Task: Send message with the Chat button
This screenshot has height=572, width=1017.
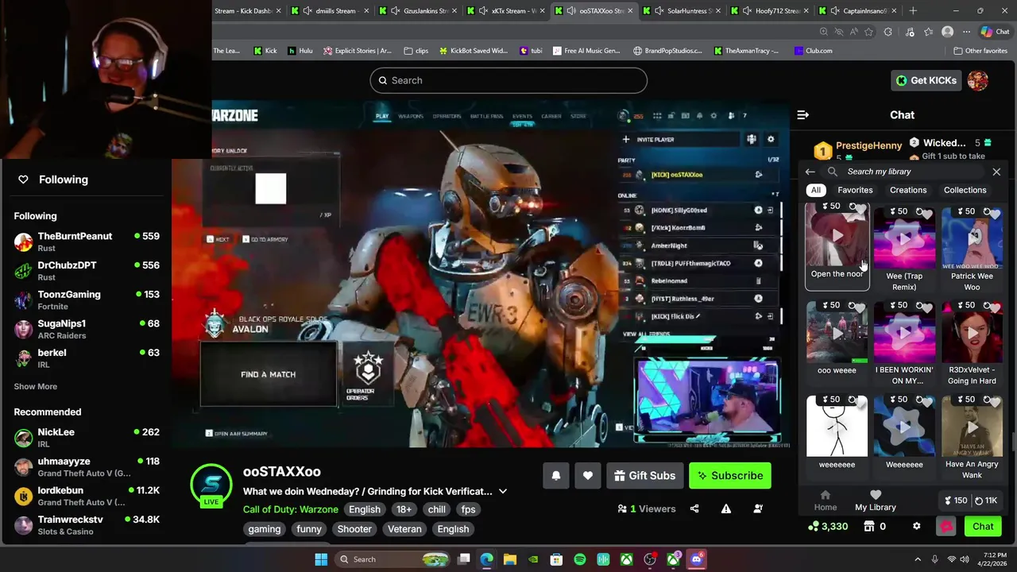Action: [x=983, y=526]
